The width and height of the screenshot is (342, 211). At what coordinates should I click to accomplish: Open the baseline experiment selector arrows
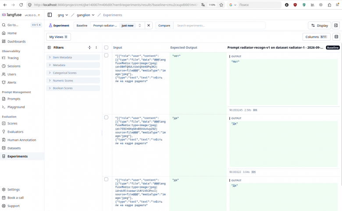(x=140, y=25)
